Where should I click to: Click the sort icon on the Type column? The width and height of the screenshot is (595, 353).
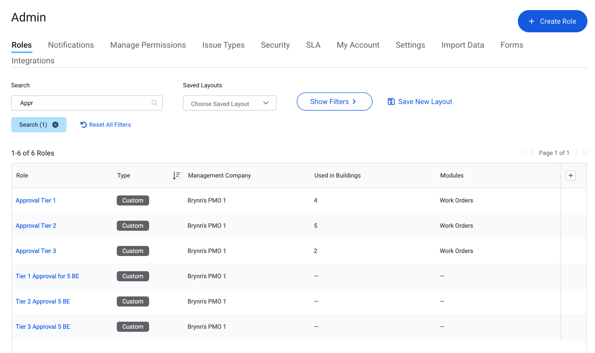tap(177, 175)
